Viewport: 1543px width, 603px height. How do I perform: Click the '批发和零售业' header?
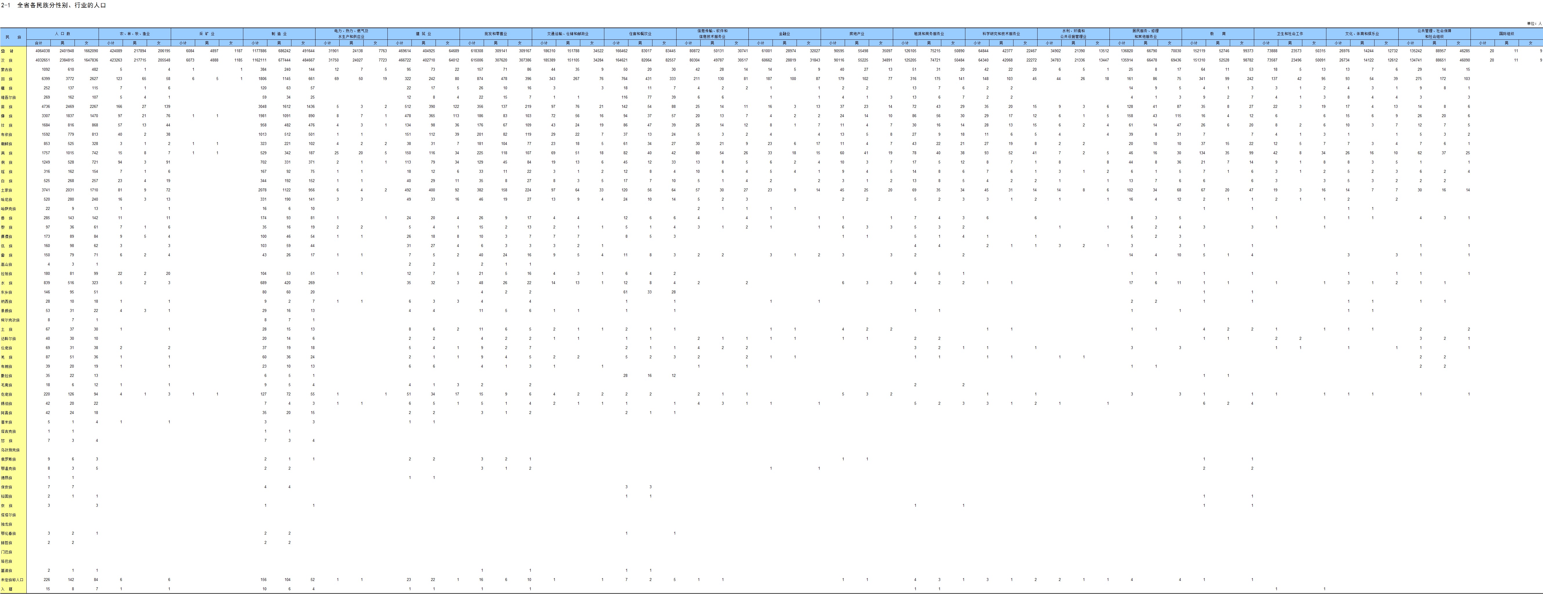(495, 34)
